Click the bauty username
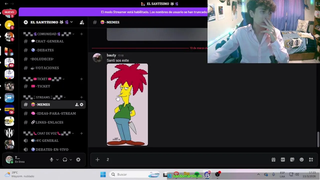The height and width of the screenshot is (180, 320). tap(111, 55)
